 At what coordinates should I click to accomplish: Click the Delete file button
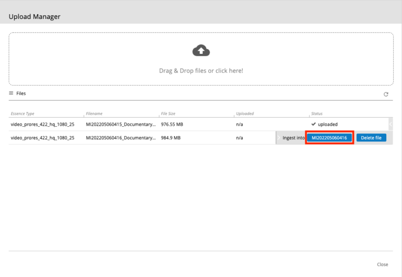coord(371,138)
